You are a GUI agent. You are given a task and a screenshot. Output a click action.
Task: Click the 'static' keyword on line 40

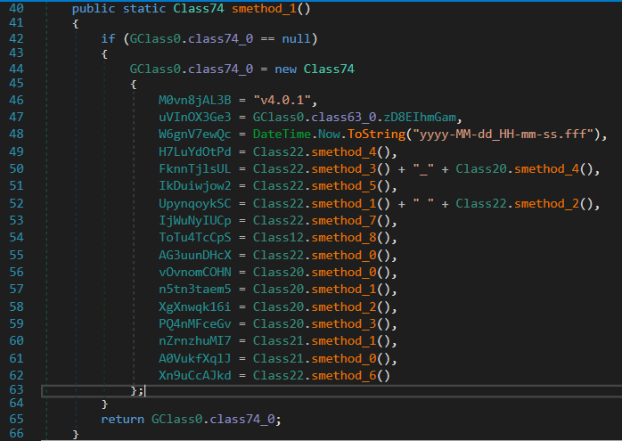point(144,8)
